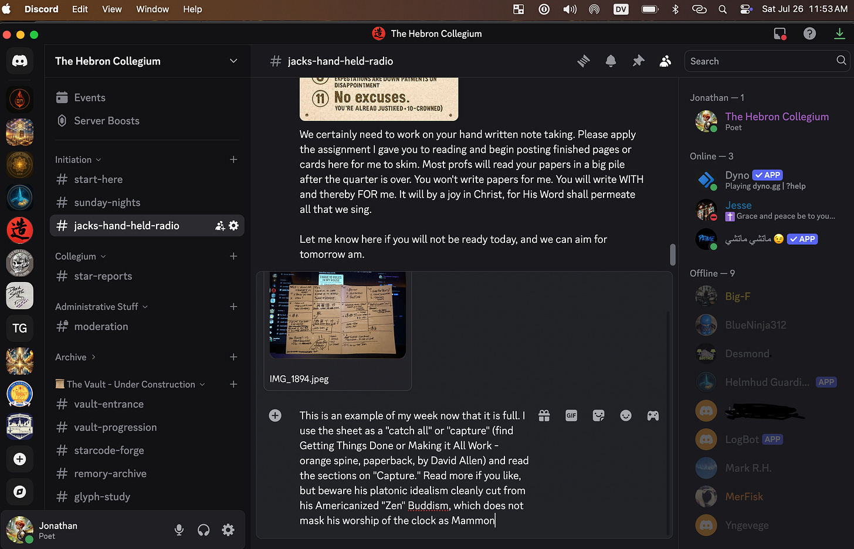The width and height of the screenshot is (854, 549).
Task: Collapse The Vault - Under Construction category
Action: [130, 384]
